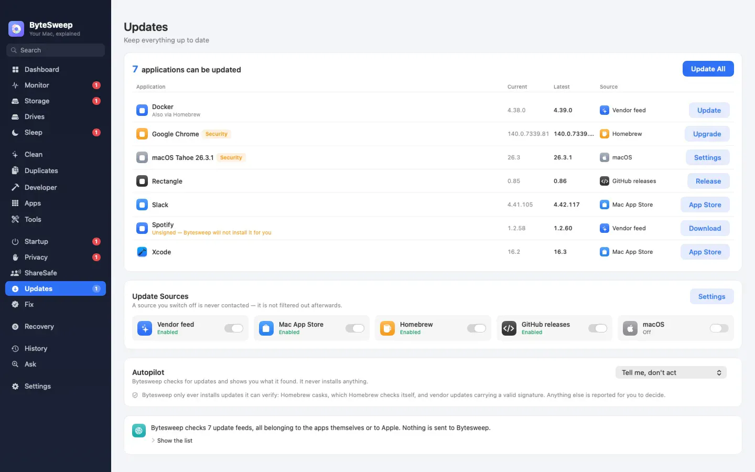Click the macOS Tahoe row icon
The height and width of the screenshot is (472, 755).
pos(142,157)
